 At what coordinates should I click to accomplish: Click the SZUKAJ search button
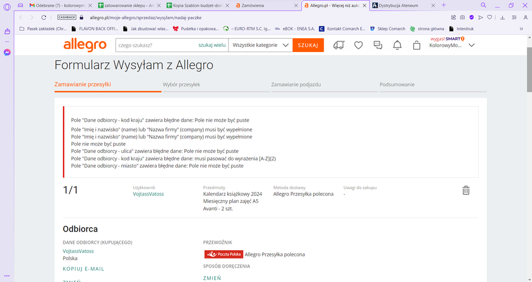(308, 45)
